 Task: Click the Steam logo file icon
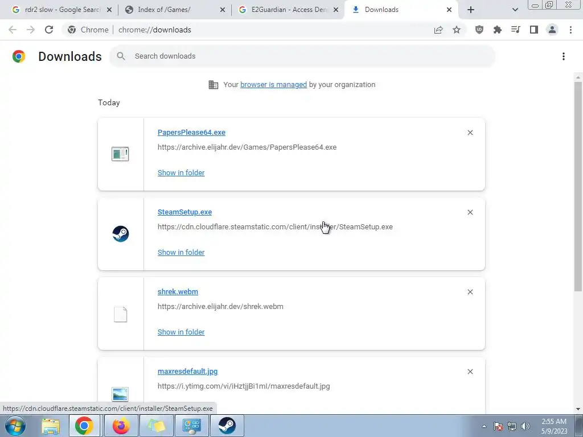121,234
